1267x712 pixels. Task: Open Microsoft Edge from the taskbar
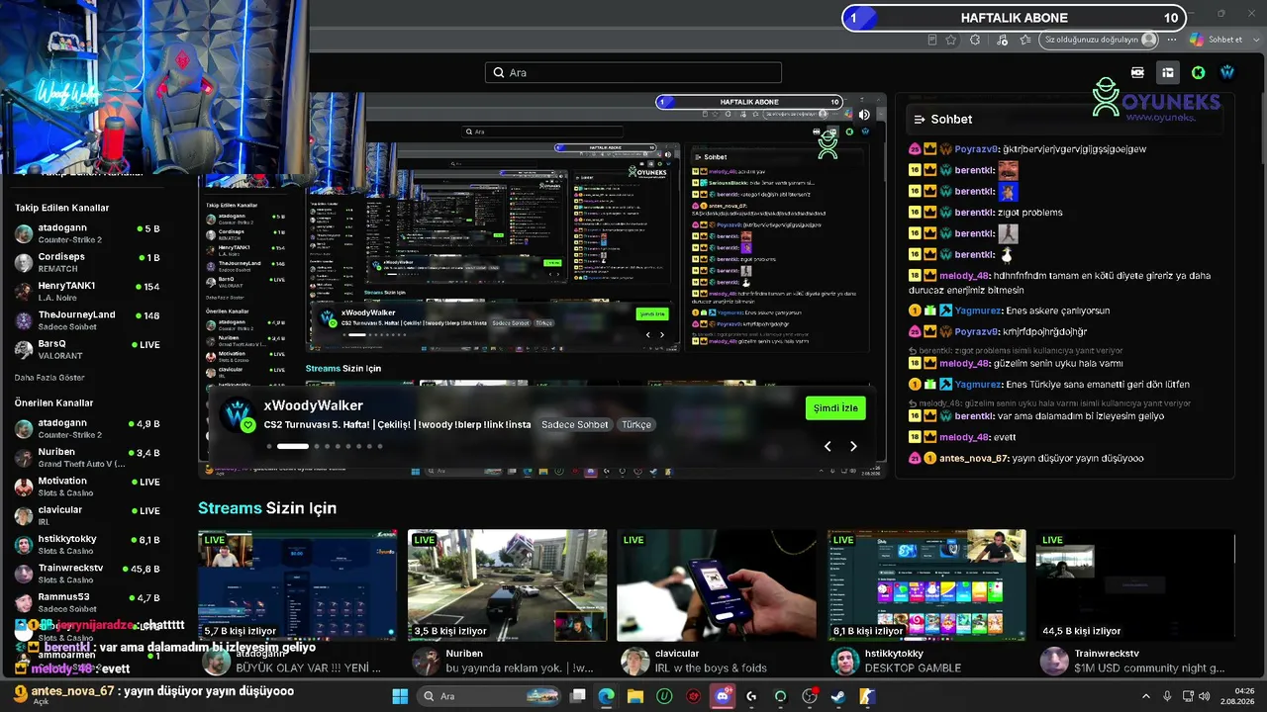point(606,696)
